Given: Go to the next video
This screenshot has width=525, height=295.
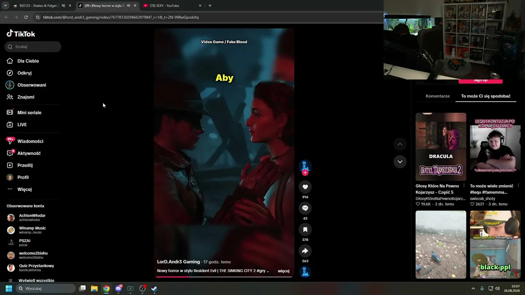Looking at the screenshot, I should pyautogui.click(x=400, y=162).
